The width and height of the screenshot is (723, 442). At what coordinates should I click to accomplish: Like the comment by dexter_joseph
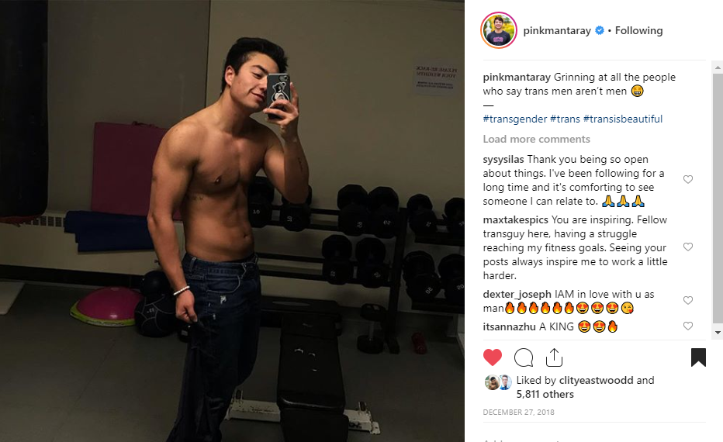coord(688,300)
